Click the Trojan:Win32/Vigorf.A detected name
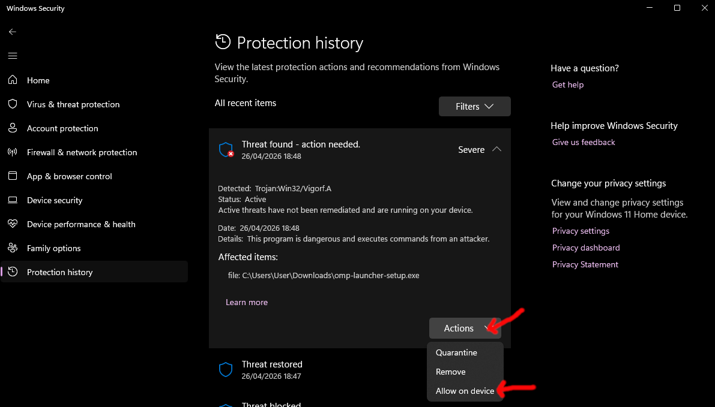Screen dimensions: 715x407 pyautogui.click(x=293, y=188)
